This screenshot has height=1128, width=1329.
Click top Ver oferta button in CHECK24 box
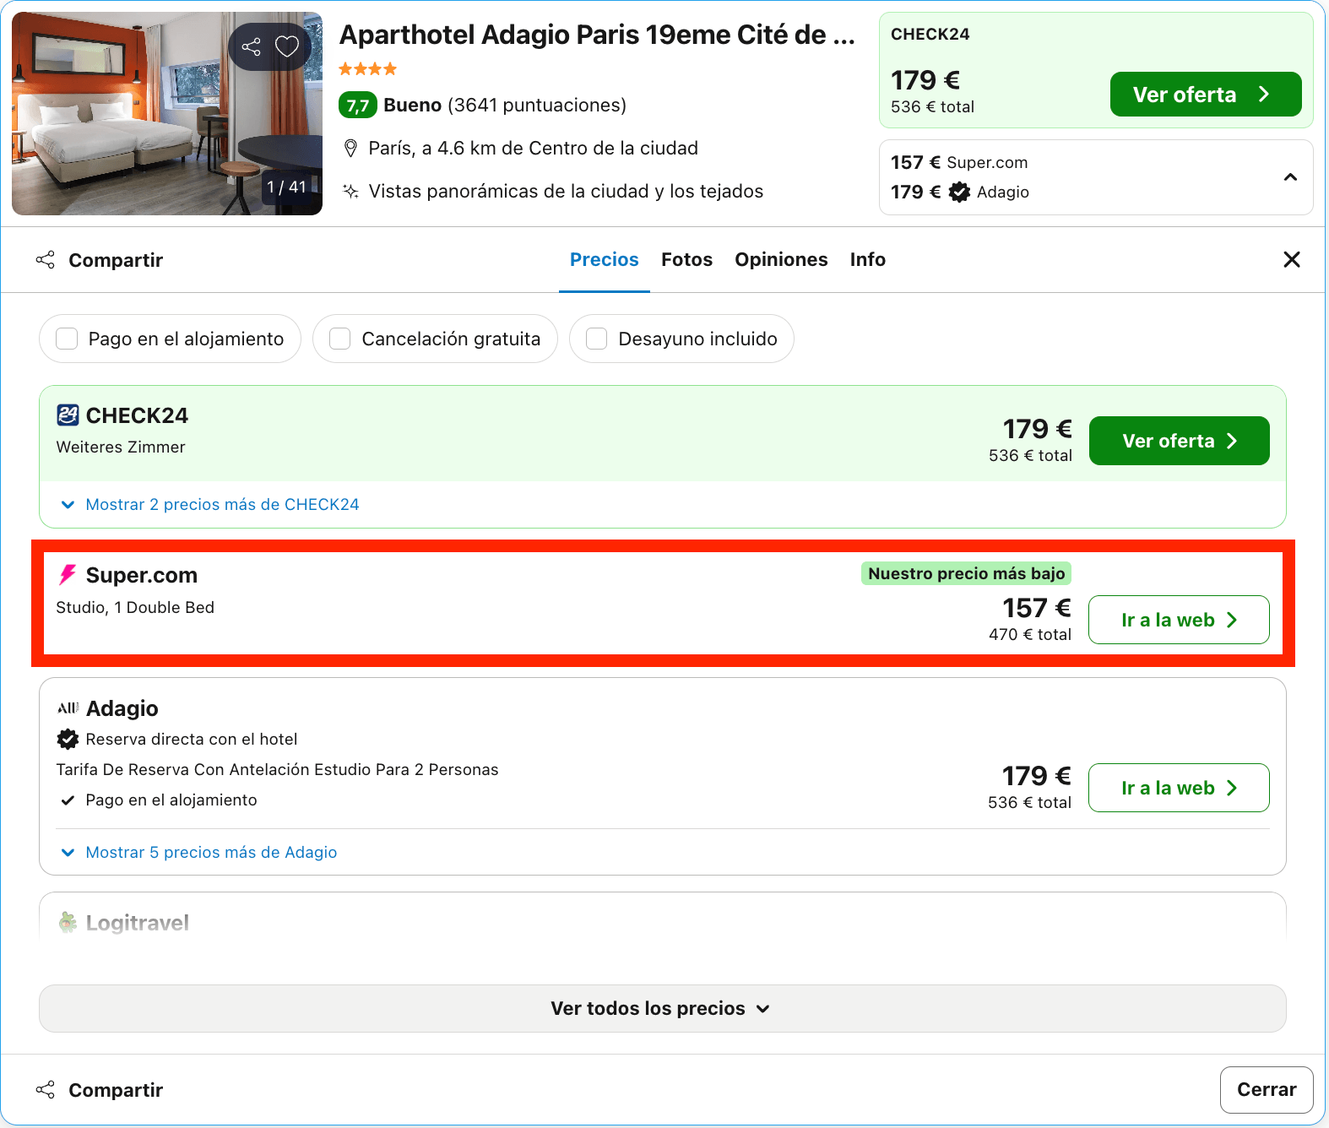point(1206,95)
